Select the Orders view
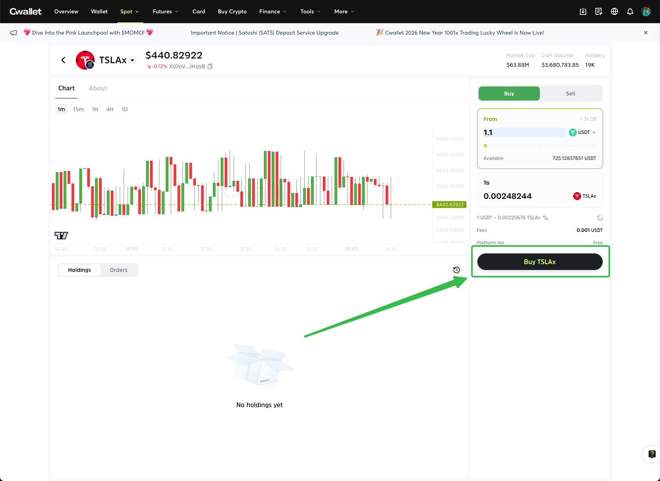660x481 pixels. [x=119, y=270]
